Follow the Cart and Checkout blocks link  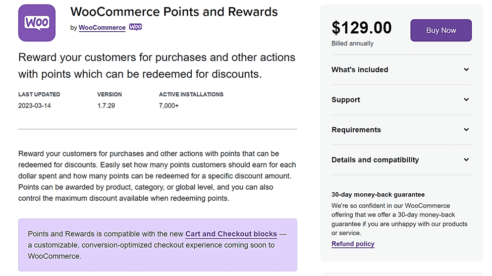pyautogui.click(x=231, y=234)
